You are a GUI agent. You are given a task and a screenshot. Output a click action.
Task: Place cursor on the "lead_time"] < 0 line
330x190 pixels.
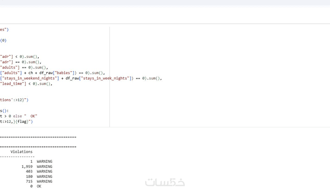pyautogui.click(x=26, y=84)
